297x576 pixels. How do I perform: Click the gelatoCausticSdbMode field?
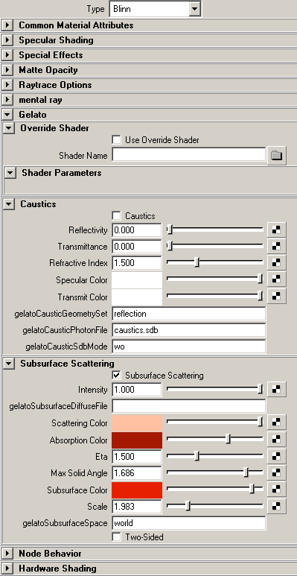click(189, 346)
